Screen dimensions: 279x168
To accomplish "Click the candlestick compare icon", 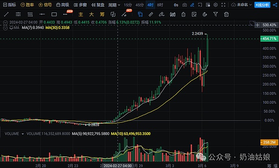I will pyautogui.click(x=173, y=14).
